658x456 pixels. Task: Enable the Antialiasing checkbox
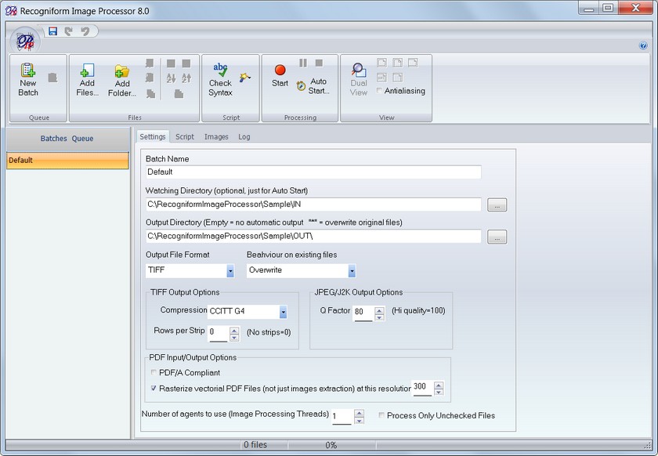click(x=379, y=91)
